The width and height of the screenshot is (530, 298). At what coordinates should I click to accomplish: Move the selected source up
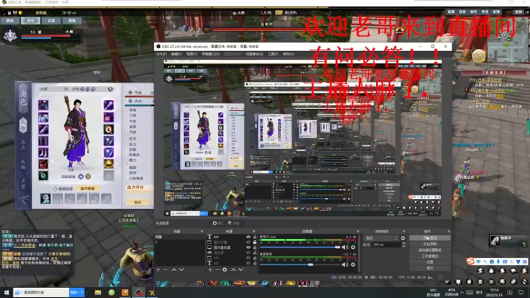[x=234, y=270]
